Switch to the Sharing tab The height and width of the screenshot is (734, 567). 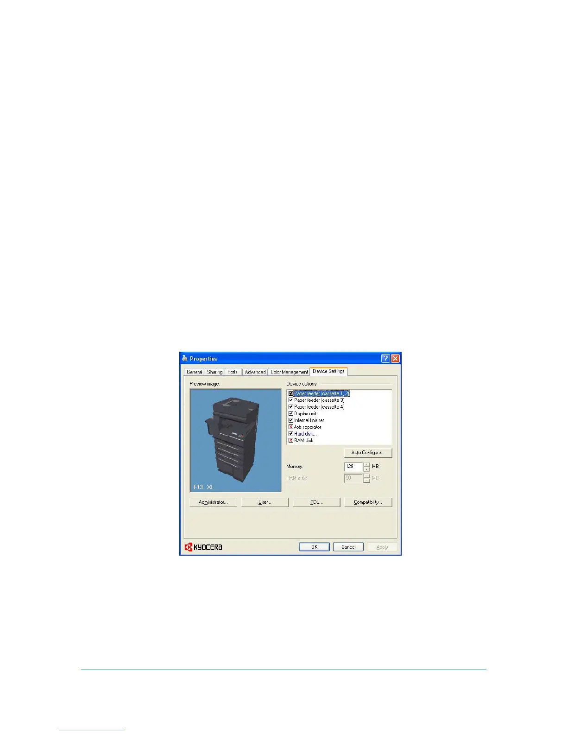pyautogui.click(x=214, y=372)
